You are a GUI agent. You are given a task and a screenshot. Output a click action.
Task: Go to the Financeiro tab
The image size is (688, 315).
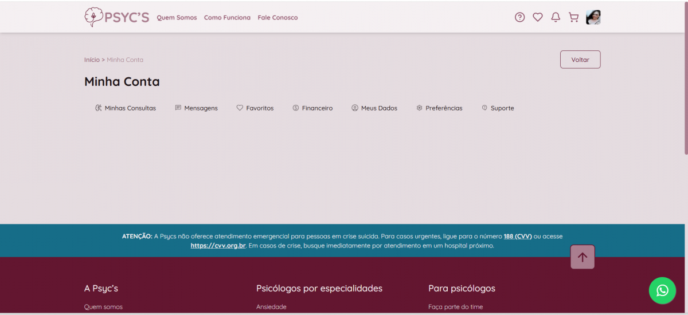312,108
